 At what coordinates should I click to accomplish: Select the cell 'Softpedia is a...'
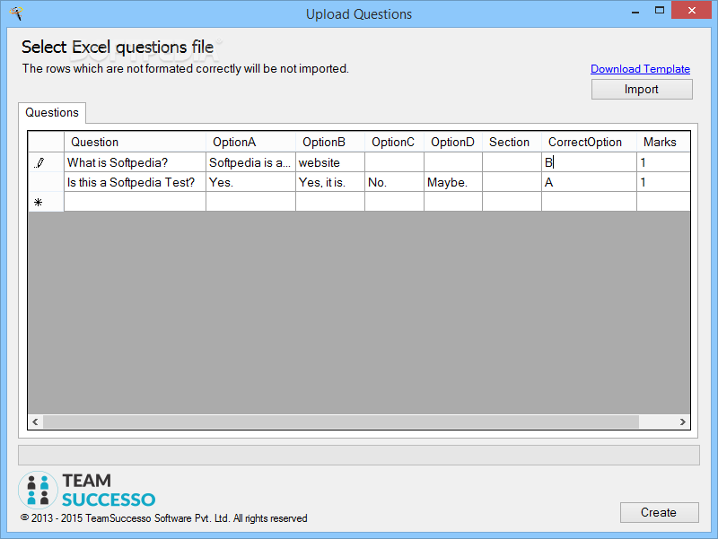(x=250, y=162)
